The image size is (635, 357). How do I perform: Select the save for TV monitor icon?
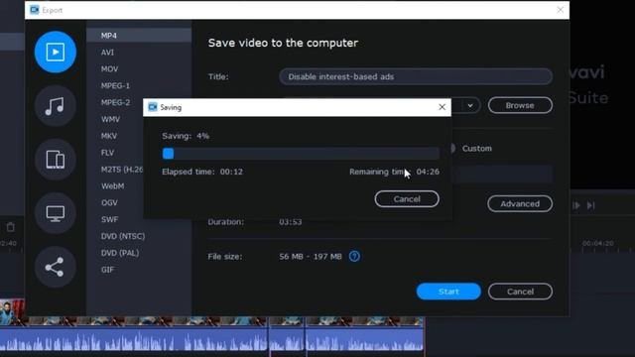point(56,213)
